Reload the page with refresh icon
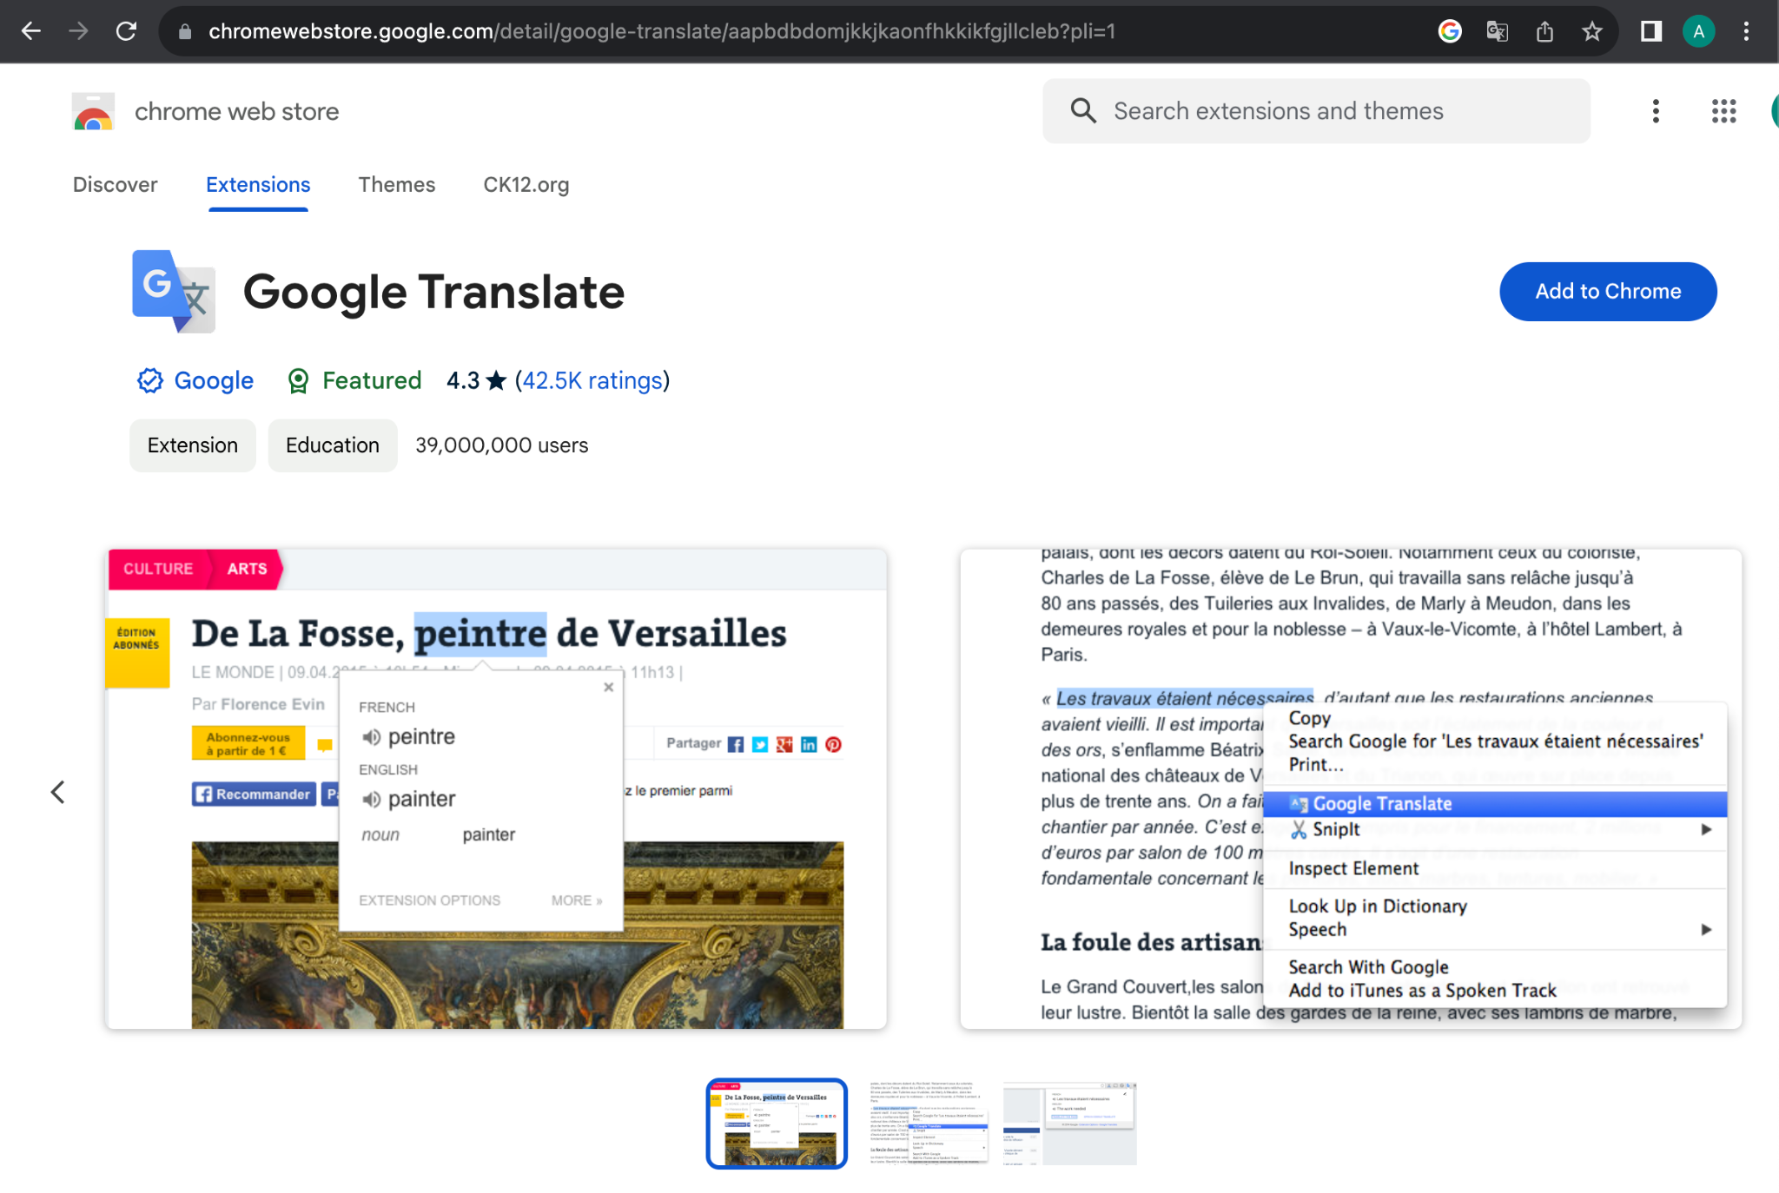 pyautogui.click(x=127, y=31)
